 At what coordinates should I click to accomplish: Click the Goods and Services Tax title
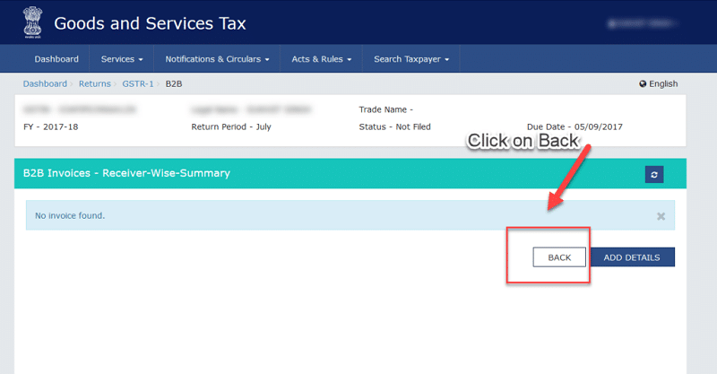[150, 23]
